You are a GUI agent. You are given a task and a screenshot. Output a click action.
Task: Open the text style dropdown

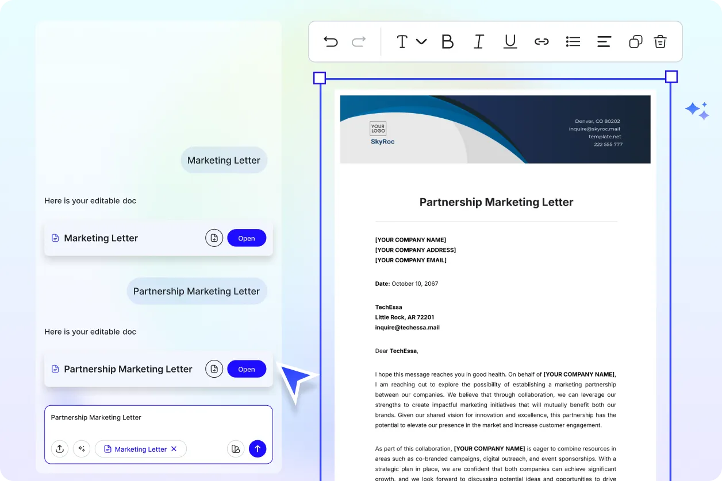point(411,41)
